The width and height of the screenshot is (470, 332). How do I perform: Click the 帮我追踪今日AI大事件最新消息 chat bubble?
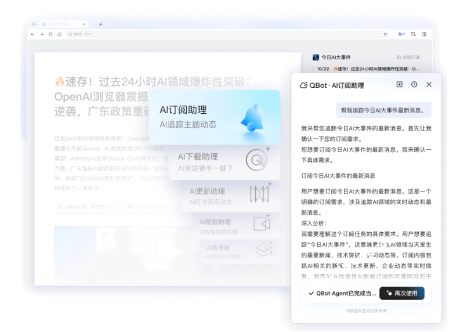384,110
